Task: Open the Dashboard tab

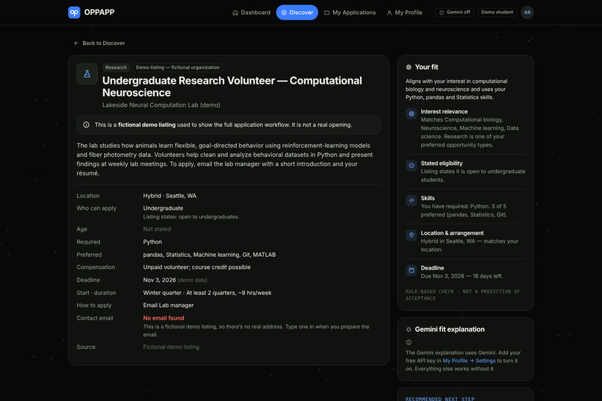Action: click(x=252, y=12)
